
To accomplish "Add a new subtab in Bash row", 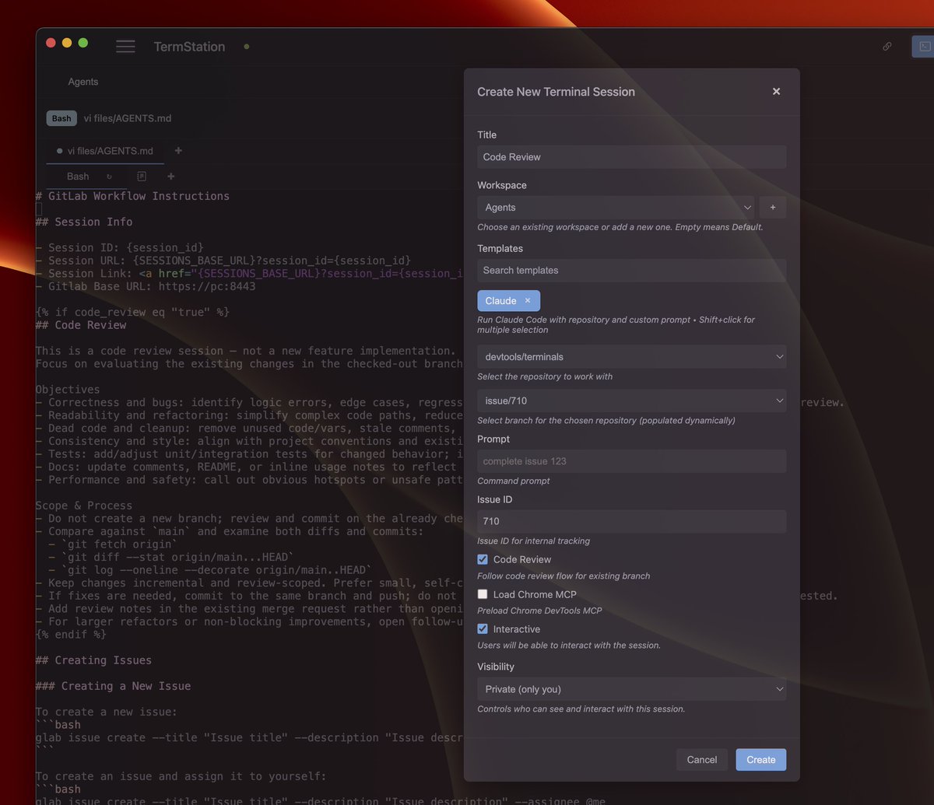I will coord(171,177).
